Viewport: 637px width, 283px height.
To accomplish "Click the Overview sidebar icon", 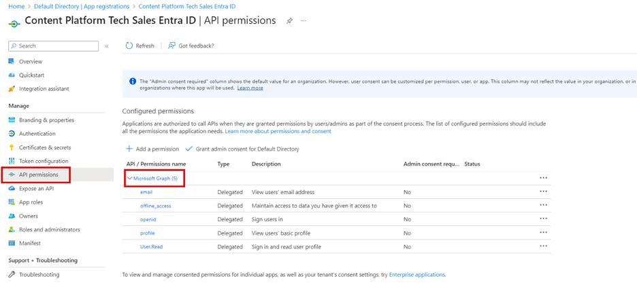I will click(12, 62).
